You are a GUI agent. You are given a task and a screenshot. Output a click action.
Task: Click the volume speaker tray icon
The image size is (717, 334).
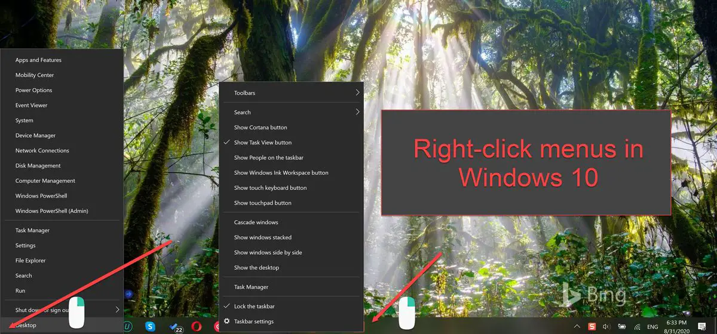pyautogui.click(x=607, y=326)
